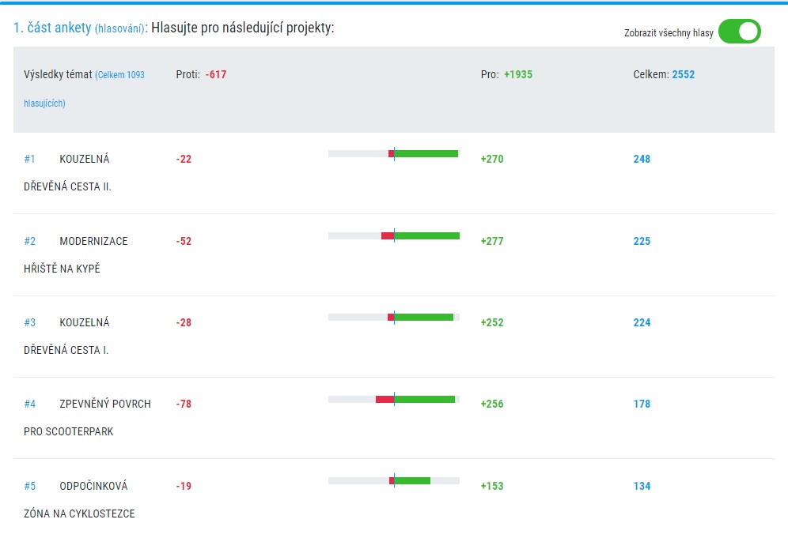Open project #3 Kouzelná dřevěná cesta I.
The width and height of the screenshot is (788, 538).
click(x=66, y=337)
